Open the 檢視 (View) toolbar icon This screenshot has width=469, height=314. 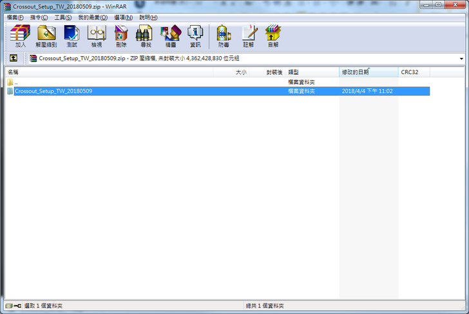pos(97,36)
